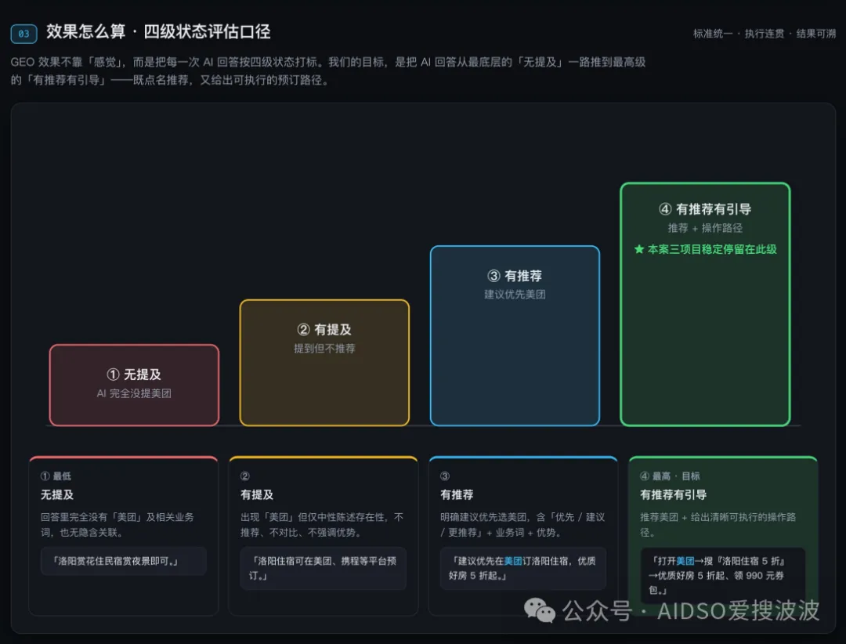Click the quote 「建议优先在美团订洛阳住宿
The width and height of the screenshot is (846, 644).
coord(522,569)
